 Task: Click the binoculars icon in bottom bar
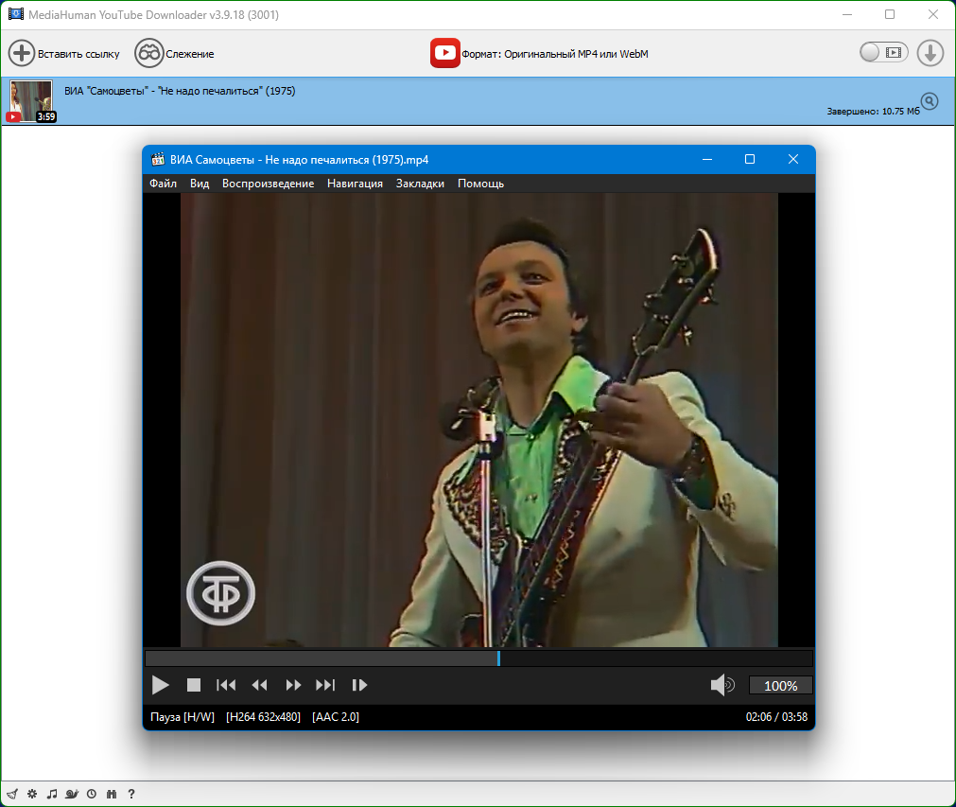(112, 794)
